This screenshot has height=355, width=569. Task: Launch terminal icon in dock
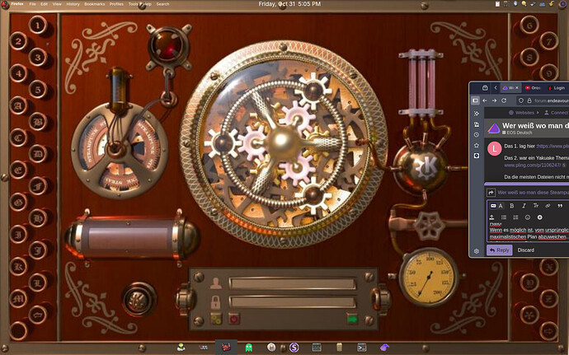(361, 348)
